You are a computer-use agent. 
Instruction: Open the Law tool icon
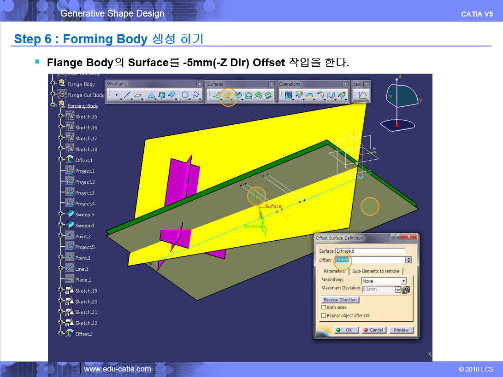(363, 95)
